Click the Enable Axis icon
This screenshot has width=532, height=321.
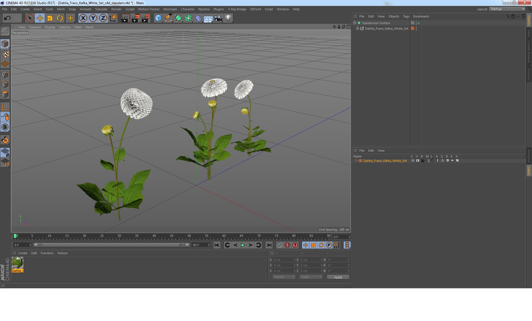pyautogui.click(x=5, y=107)
